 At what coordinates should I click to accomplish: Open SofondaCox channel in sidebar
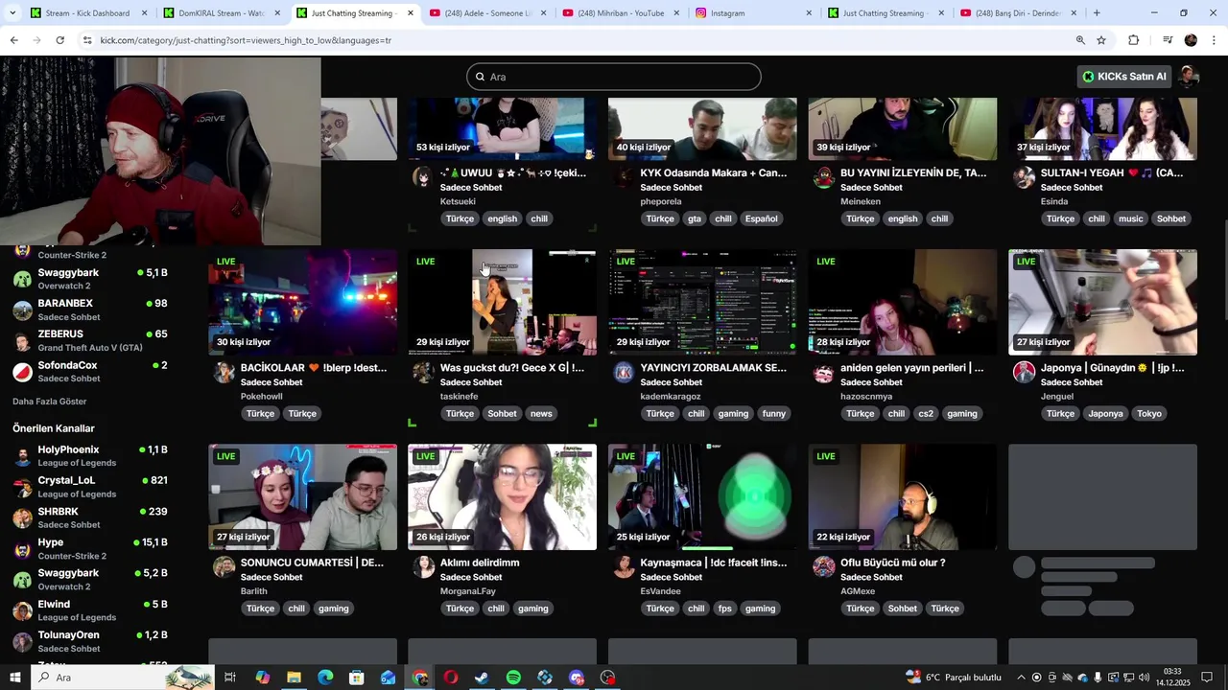[90, 372]
